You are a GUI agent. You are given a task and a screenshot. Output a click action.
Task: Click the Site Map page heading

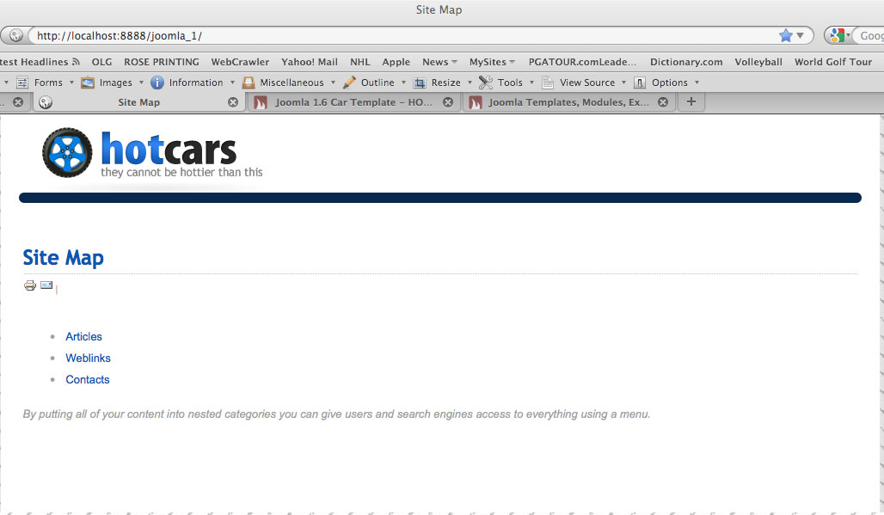point(63,258)
